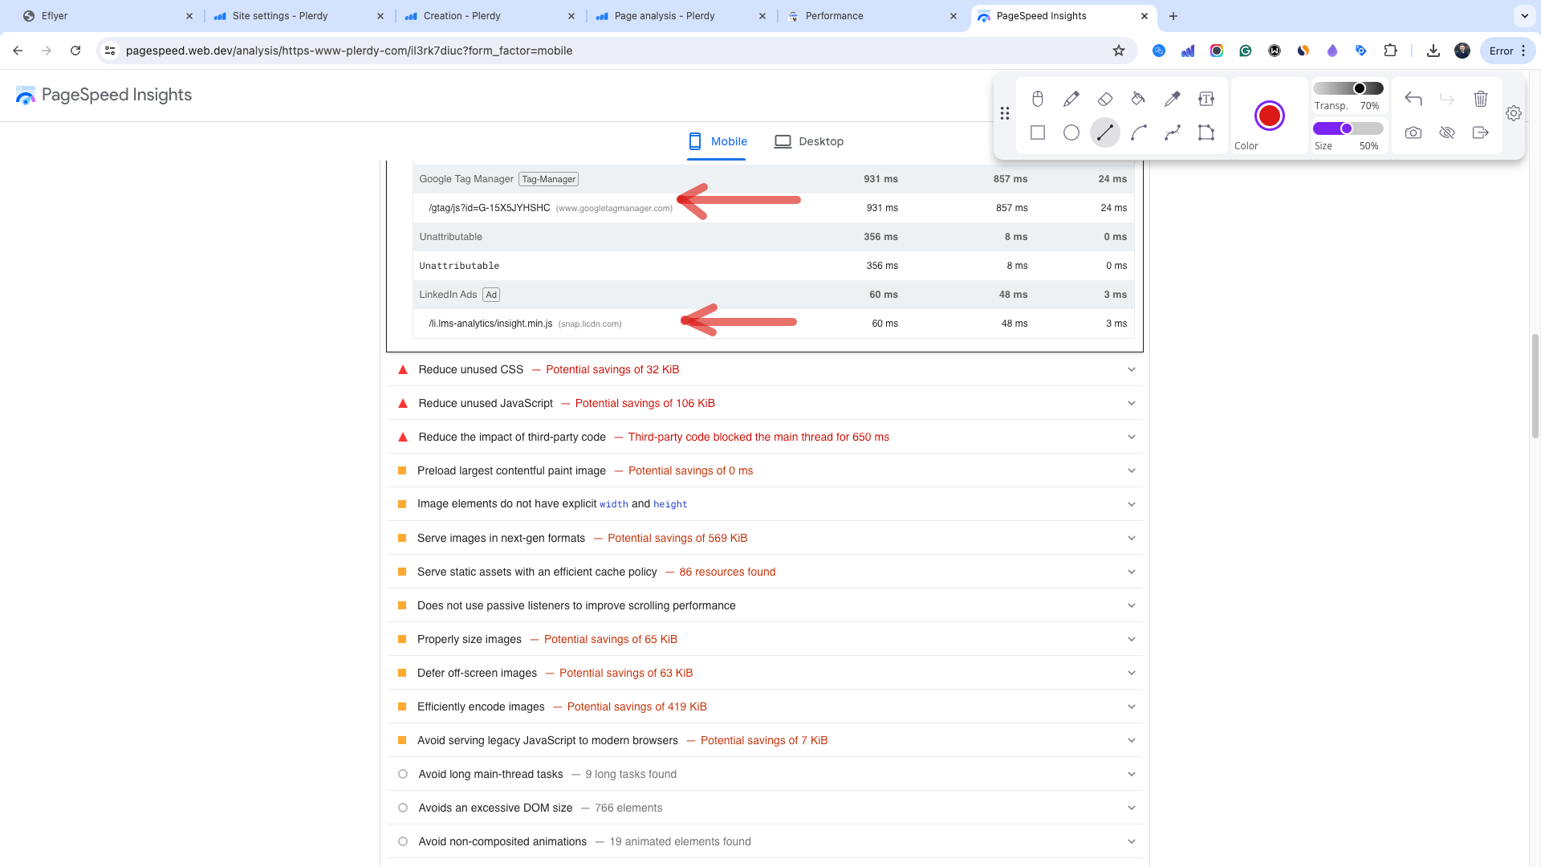Select the eraser tool
The image size is (1541, 867).
point(1105,99)
